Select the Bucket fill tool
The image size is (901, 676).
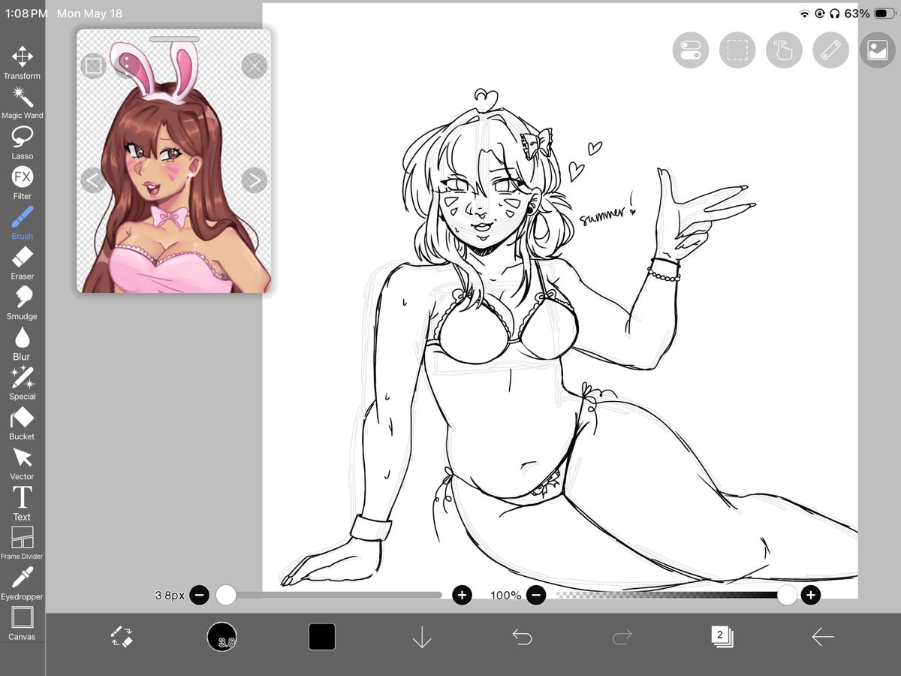[22, 423]
